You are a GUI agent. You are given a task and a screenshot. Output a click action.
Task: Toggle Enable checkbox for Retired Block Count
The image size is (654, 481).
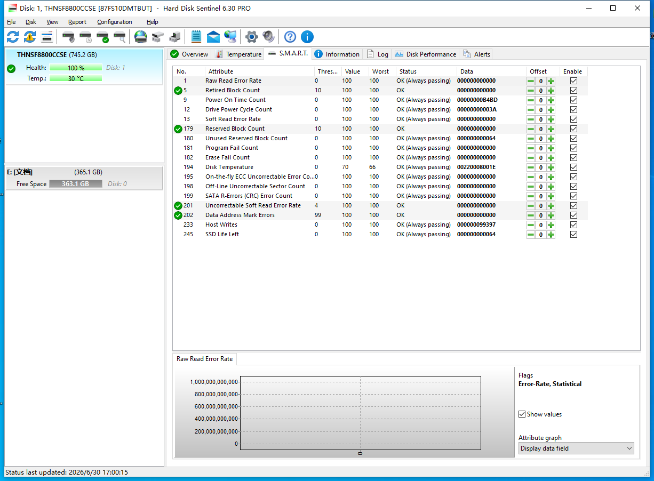tap(573, 91)
